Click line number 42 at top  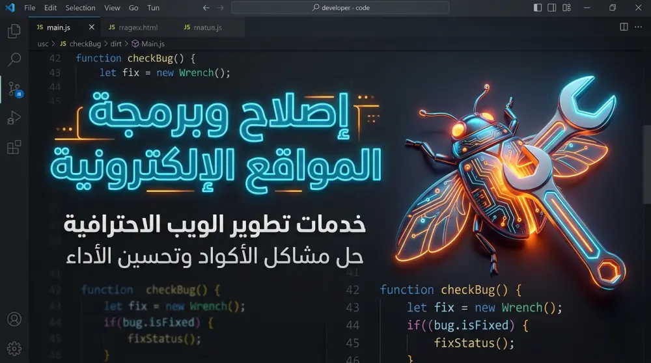pyautogui.click(x=55, y=59)
